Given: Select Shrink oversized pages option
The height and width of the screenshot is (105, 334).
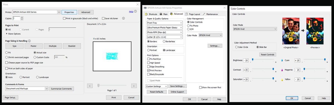Looking at the screenshot, I should click(7, 57).
